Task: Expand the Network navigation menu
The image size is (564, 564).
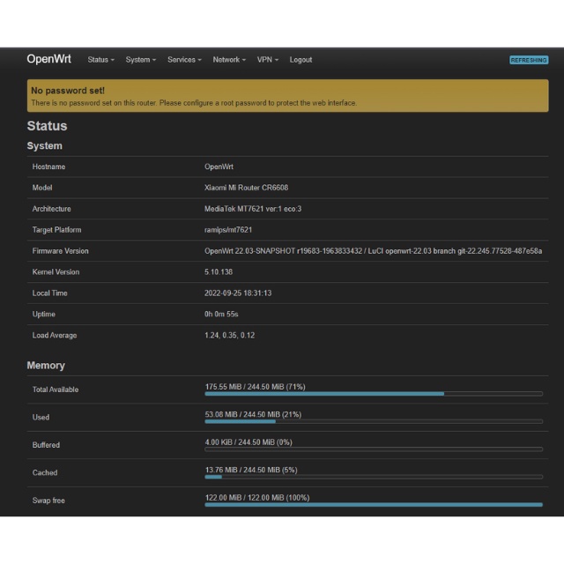Action: (229, 60)
